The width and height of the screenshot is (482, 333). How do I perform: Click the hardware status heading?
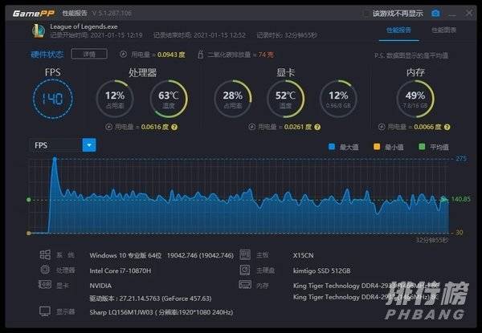click(47, 55)
